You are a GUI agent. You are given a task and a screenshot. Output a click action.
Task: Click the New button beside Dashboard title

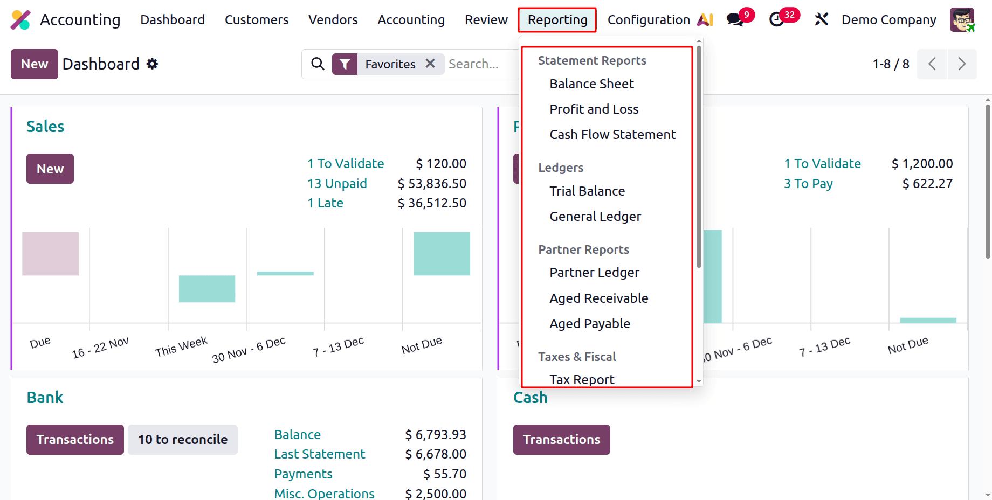click(x=35, y=64)
